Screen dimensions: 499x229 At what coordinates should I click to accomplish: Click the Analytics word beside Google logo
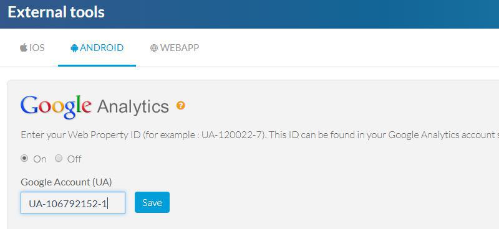(x=133, y=107)
